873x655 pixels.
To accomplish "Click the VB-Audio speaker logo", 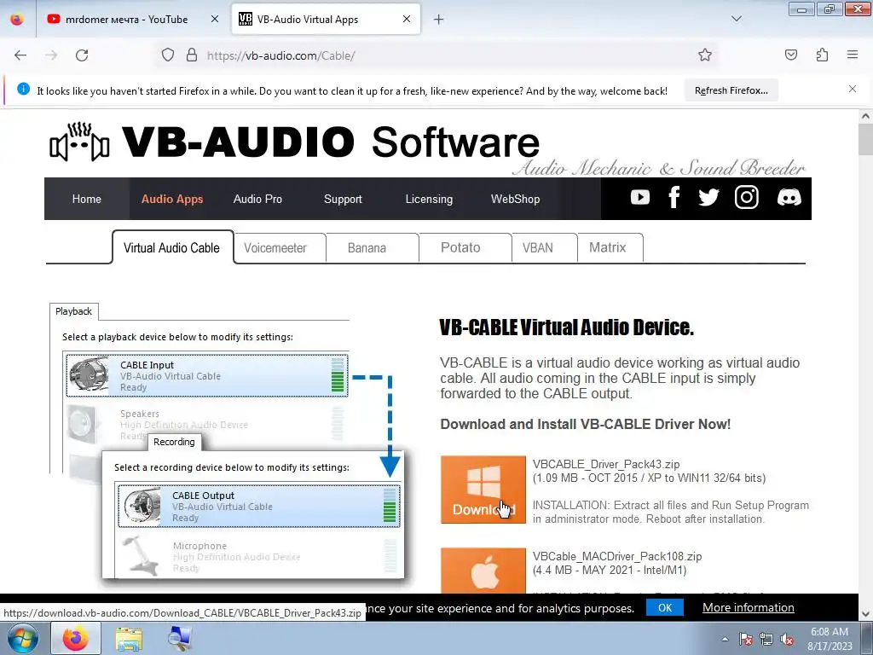I will point(79,142).
